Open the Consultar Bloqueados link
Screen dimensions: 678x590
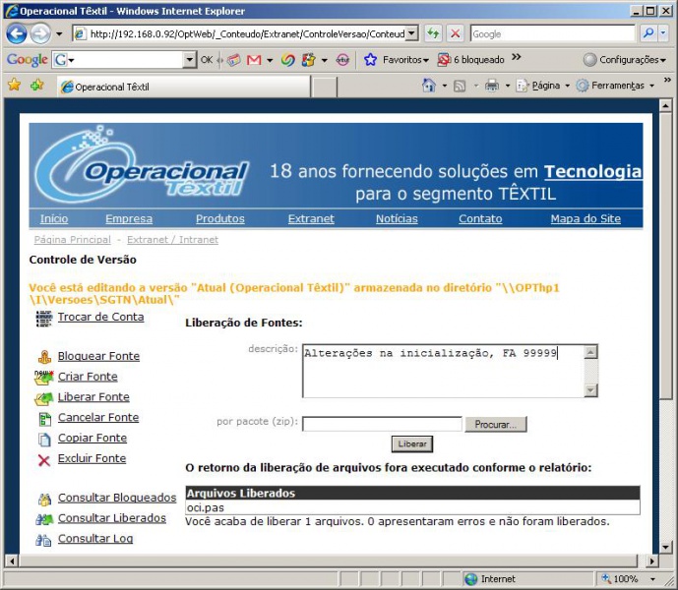116,498
